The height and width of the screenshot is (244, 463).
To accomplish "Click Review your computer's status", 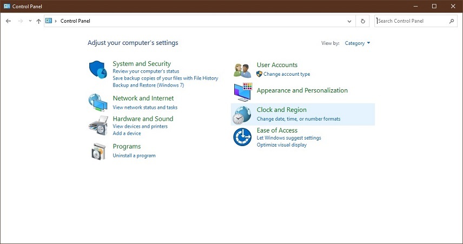I will tap(146, 71).
